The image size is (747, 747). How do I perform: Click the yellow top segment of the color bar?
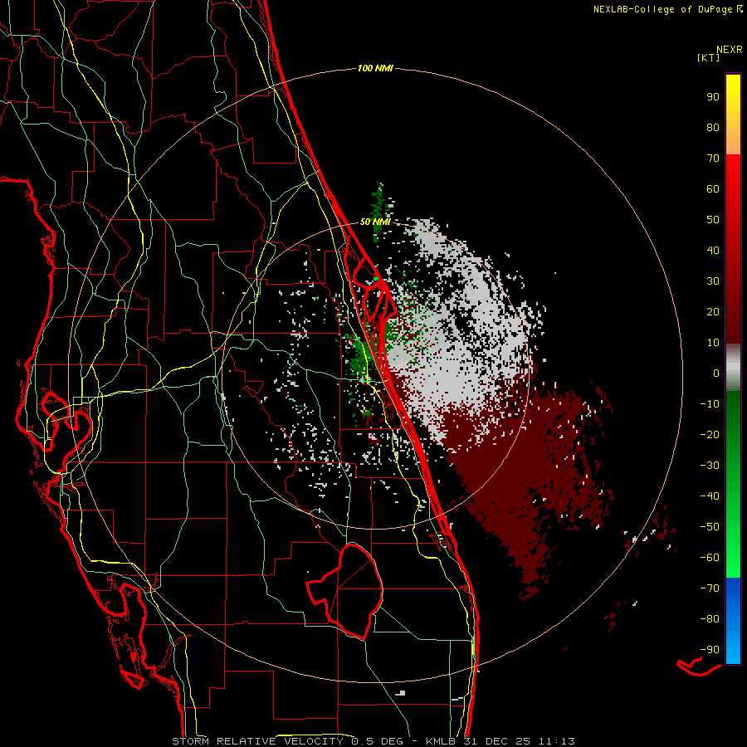733,114
